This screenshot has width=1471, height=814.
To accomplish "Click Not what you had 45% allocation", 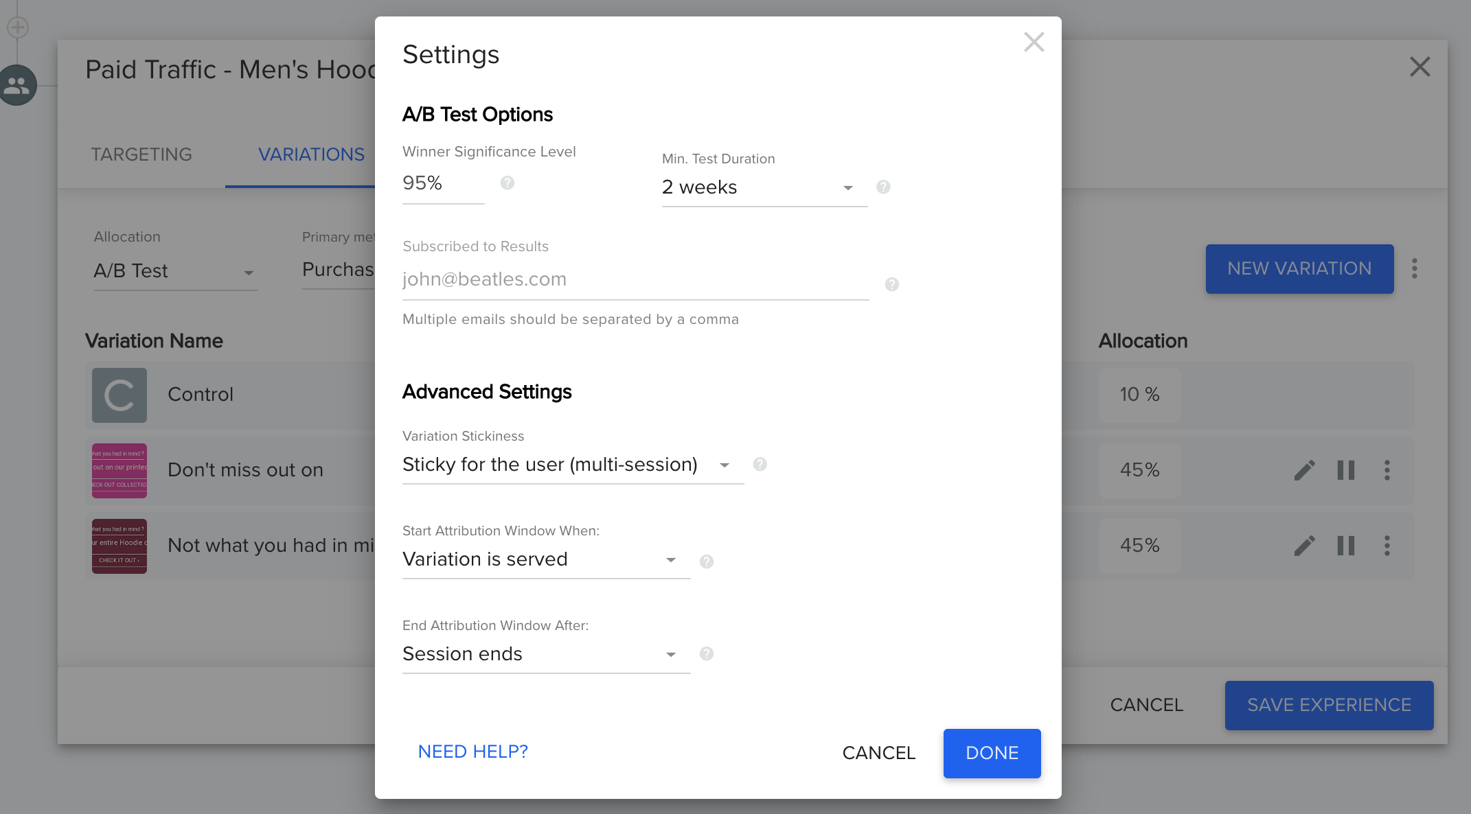I will pos(1140,546).
